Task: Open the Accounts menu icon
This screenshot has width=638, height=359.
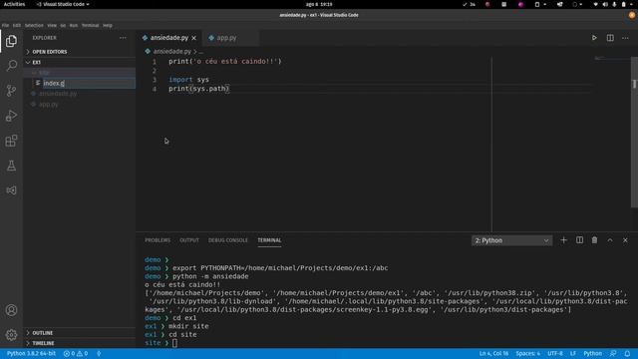Action: [11, 310]
